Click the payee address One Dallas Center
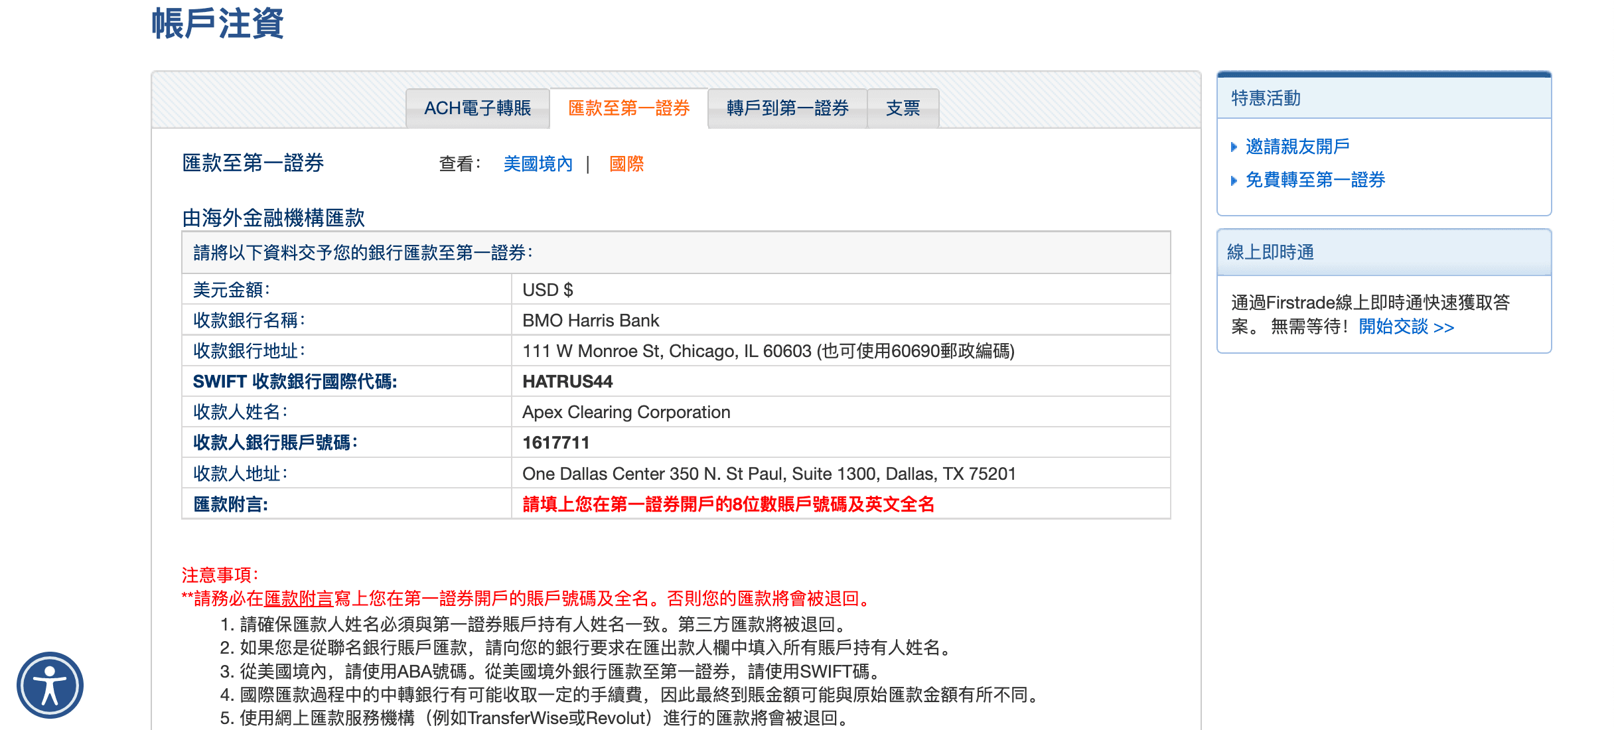The height and width of the screenshot is (730, 1614). point(769,474)
